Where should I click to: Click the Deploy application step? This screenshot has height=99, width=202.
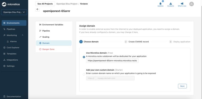click(180, 42)
